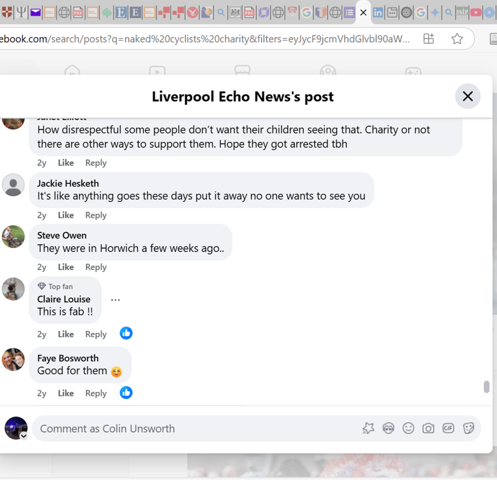497x480 pixels.
Task: Open options menu for Claire Louise's comment
Action: pyautogui.click(x=115, y=300)
